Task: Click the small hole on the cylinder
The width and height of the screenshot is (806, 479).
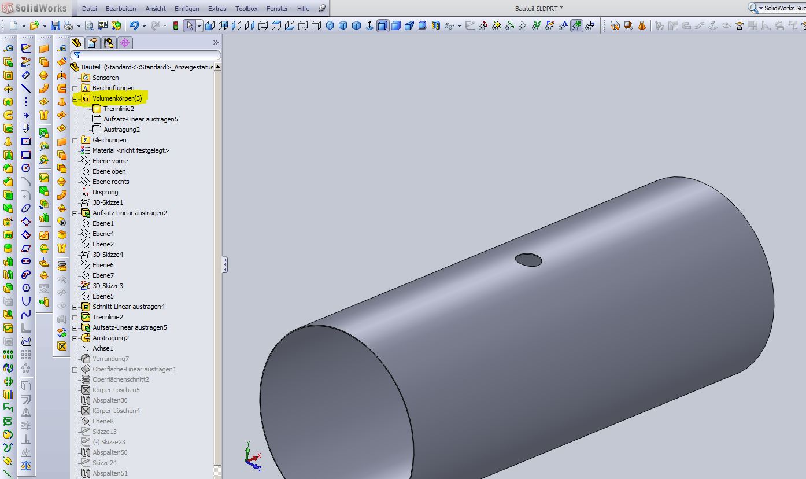Action: pos(528,260)
